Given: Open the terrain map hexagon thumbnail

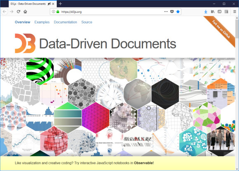Looking at the screenshot, I should (124, 69).
